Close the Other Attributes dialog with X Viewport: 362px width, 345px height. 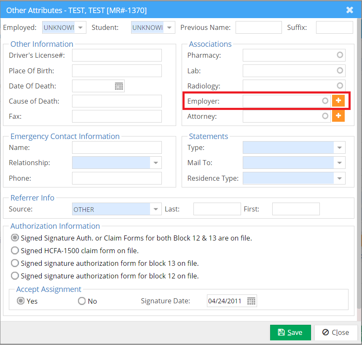click(349, 10)
